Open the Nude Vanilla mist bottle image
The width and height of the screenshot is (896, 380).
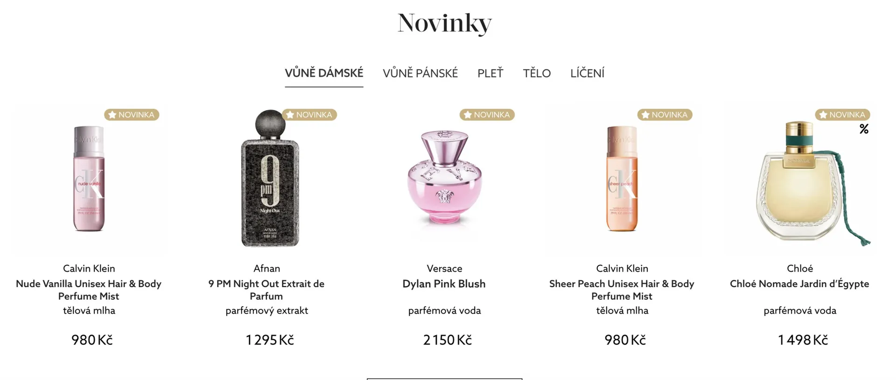pos(89,179)
